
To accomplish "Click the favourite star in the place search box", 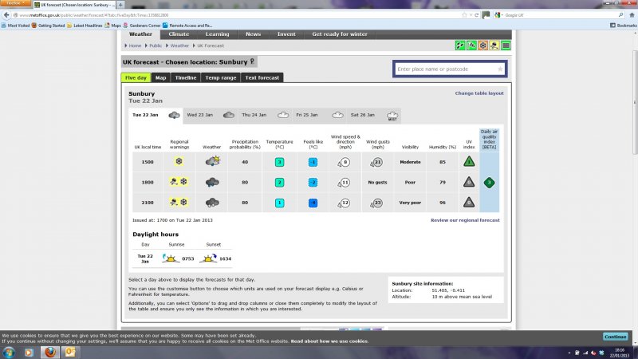I will pyautogui.click(x=500, y=69).
